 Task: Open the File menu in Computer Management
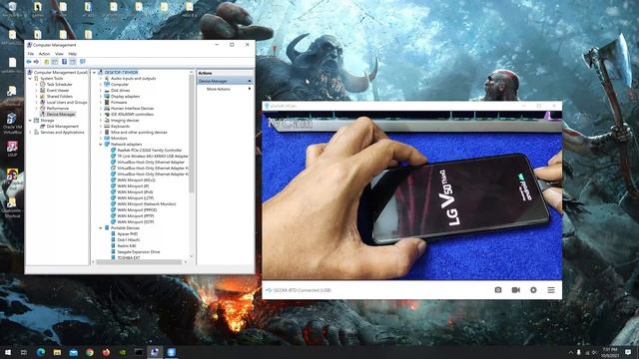tap(31, 54)
